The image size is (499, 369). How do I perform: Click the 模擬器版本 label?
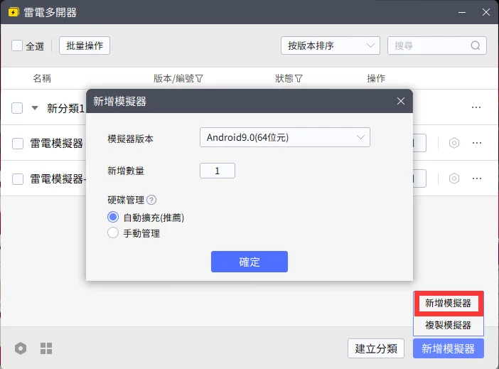(x=131, y=139)
